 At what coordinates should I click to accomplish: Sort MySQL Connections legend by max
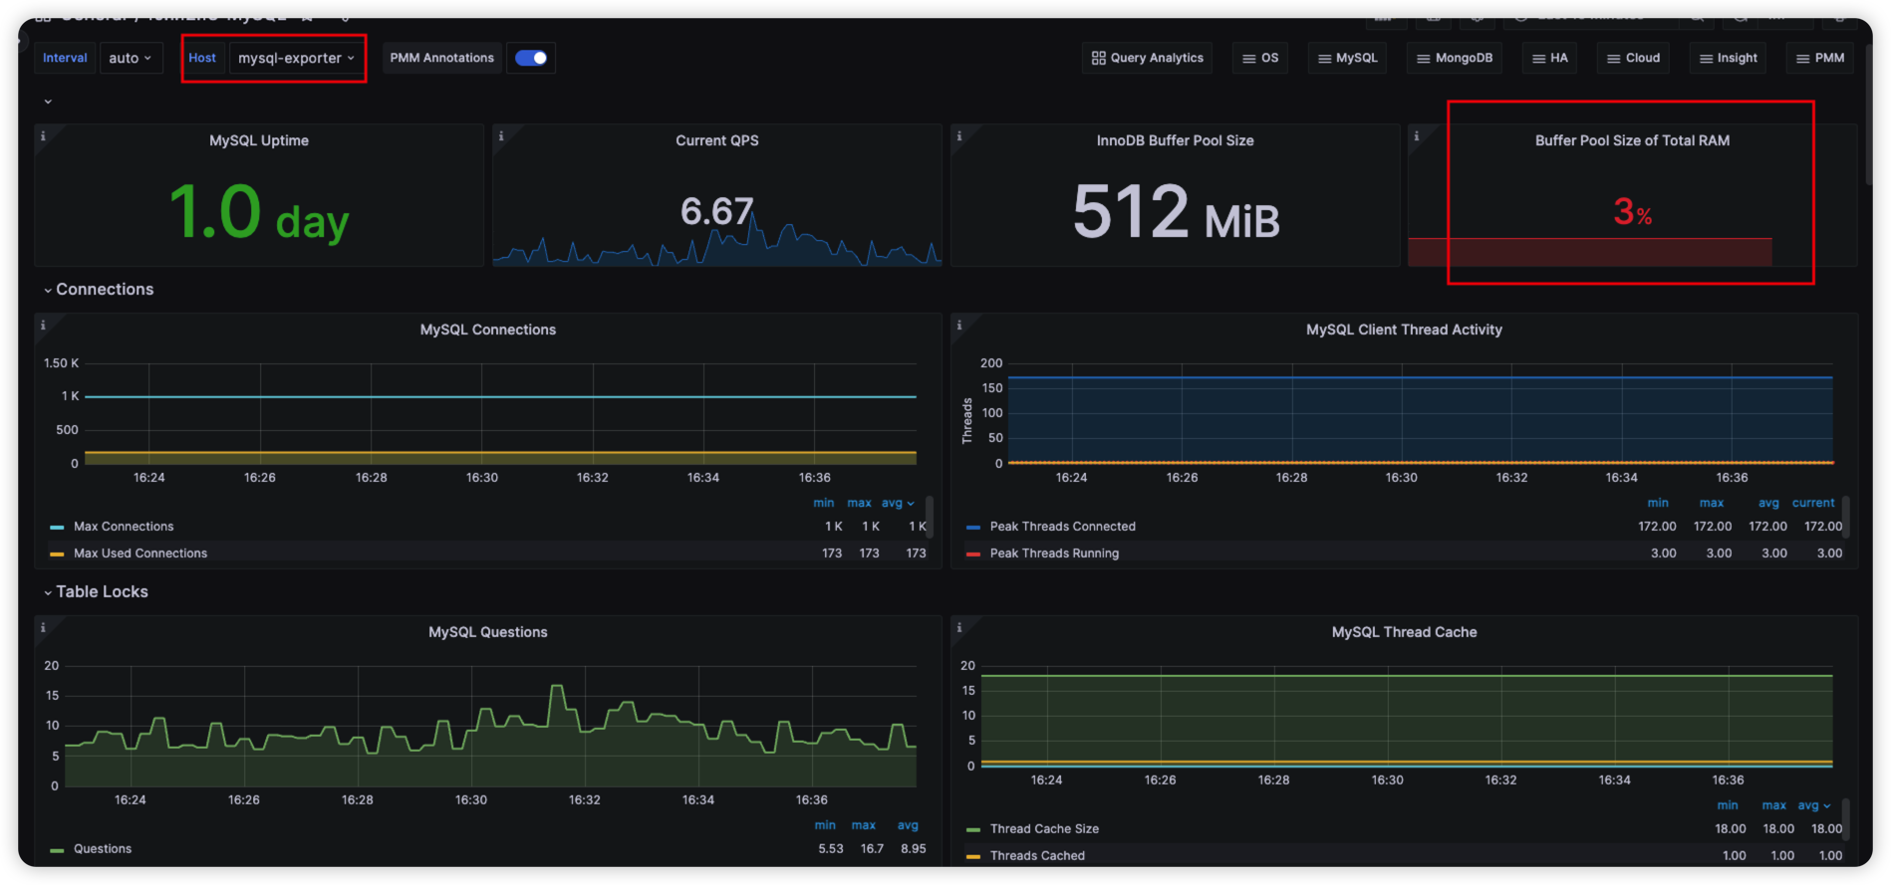[860, 503]
